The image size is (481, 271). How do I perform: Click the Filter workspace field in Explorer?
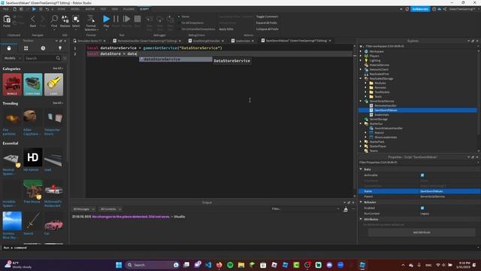[x=419, y=46]
